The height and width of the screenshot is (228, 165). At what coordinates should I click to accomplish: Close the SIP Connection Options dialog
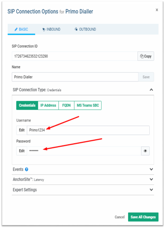pos(157,10)
